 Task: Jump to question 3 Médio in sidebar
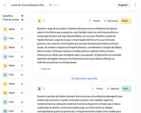click(13, 47)
